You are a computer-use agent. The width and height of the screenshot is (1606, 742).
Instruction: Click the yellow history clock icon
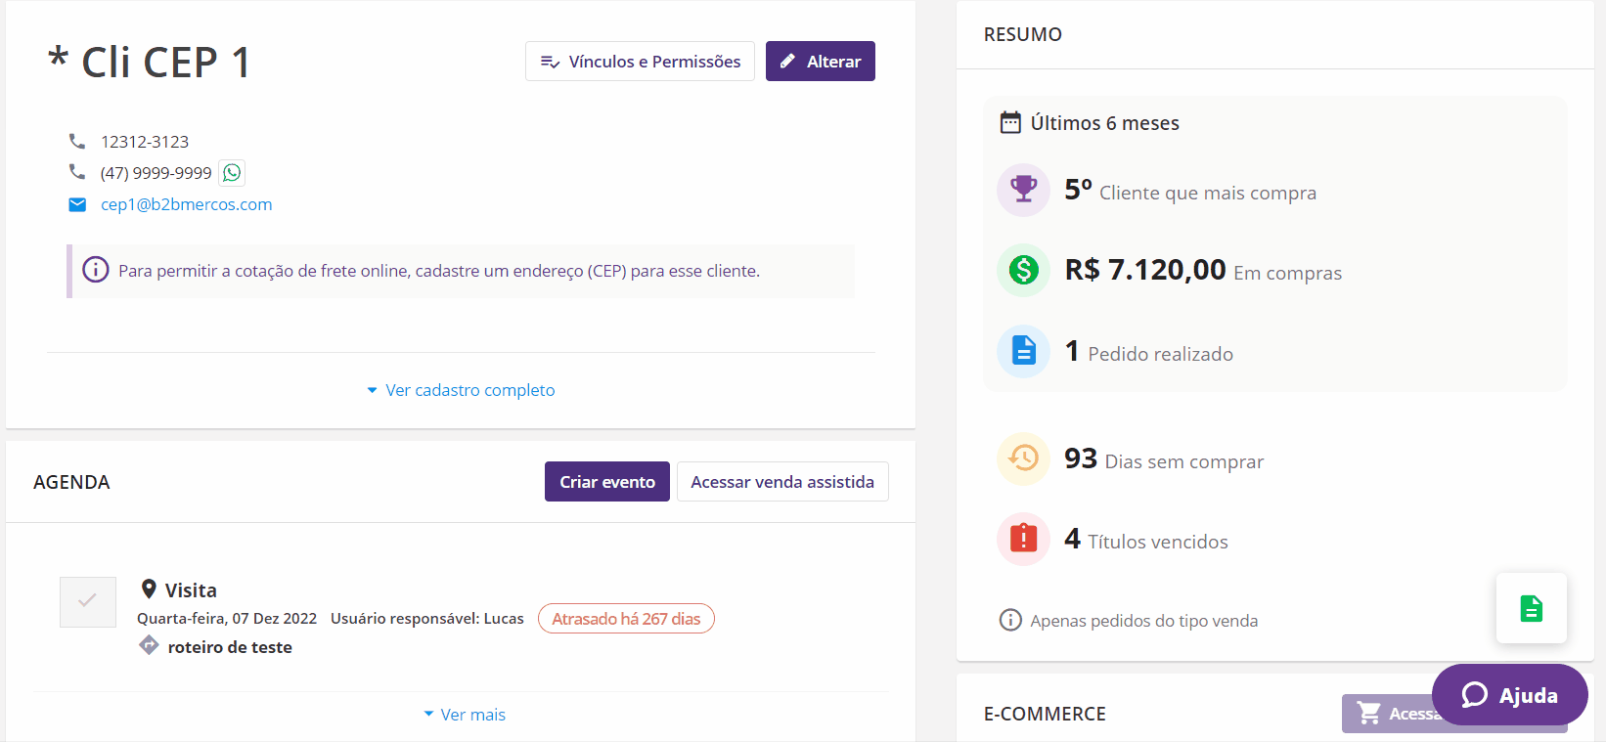click(1023, 458)
